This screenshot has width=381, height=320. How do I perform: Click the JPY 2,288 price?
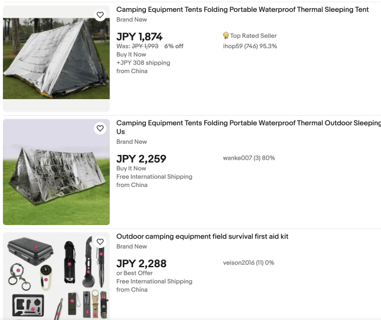[141, 263]
